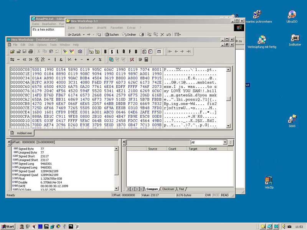Click the Compare files icon in lower toolbar

[111, 60]
